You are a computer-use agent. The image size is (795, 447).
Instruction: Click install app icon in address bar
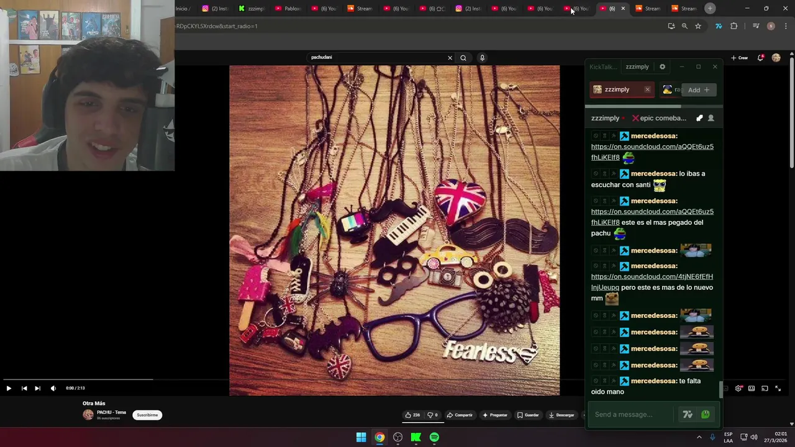pyautogui.click(x=671, y=26)
